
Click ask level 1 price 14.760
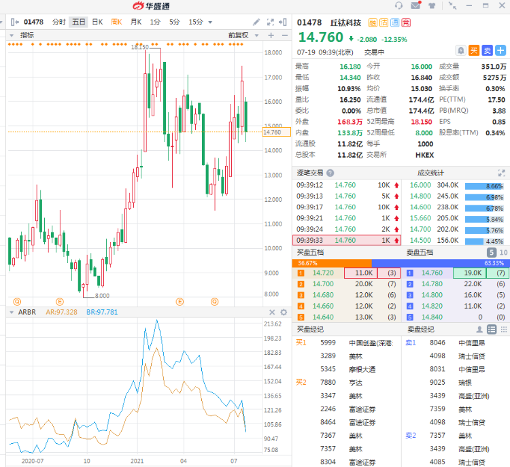432,273
